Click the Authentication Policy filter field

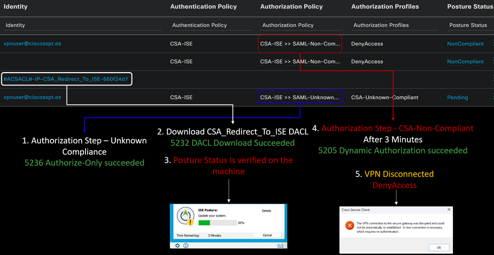[x=211, y=26]
